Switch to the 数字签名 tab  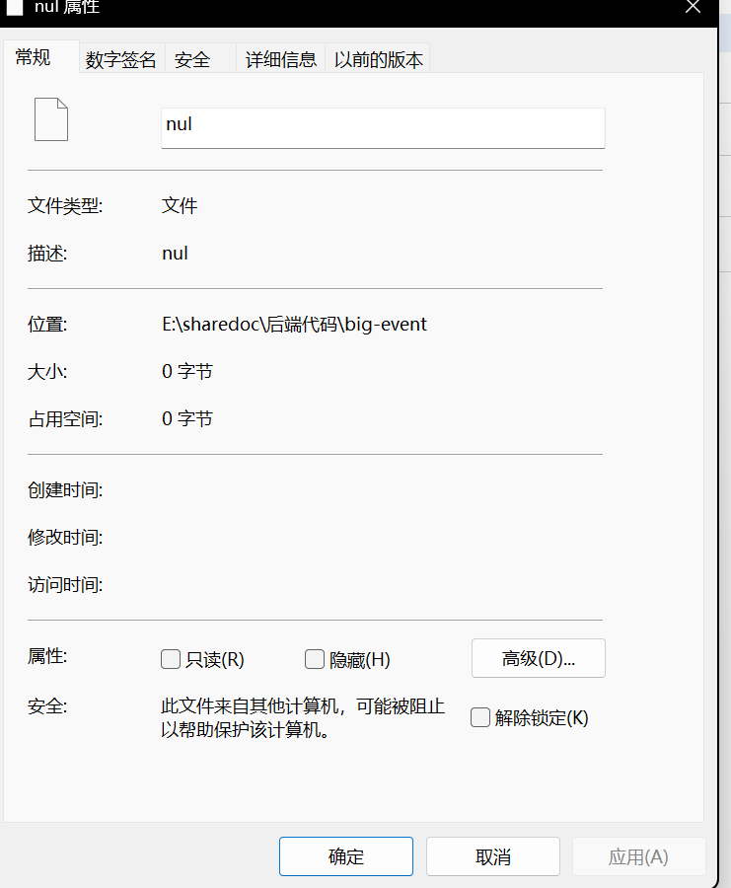(x=121, y=60)
